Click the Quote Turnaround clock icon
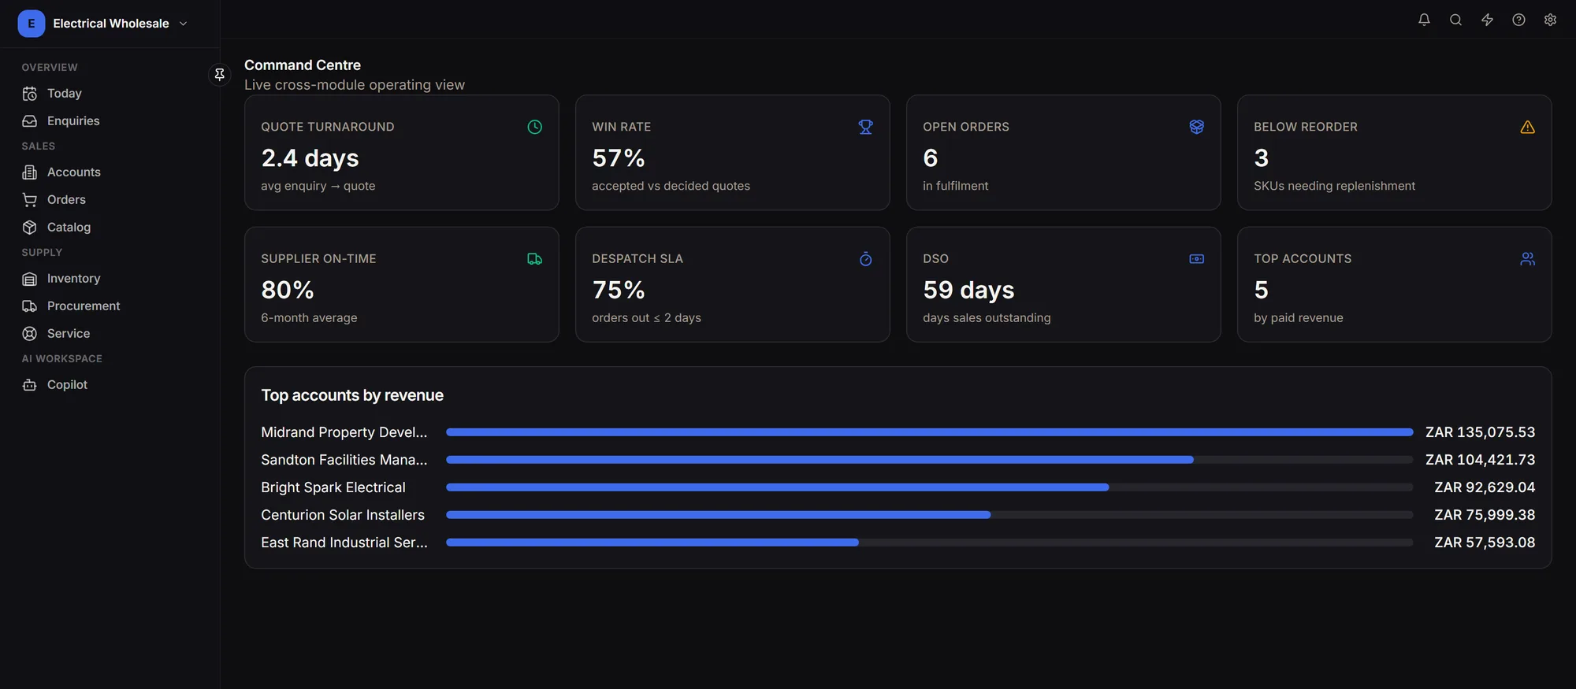 tap(534, 127)
